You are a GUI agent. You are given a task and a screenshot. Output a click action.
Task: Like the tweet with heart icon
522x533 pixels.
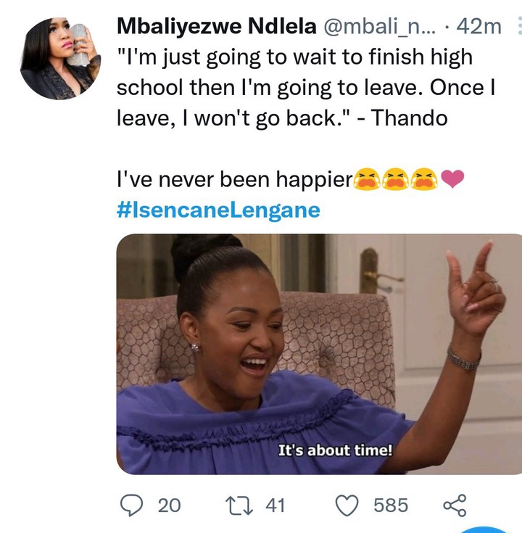pyautogui.click(x=347, y=506)
